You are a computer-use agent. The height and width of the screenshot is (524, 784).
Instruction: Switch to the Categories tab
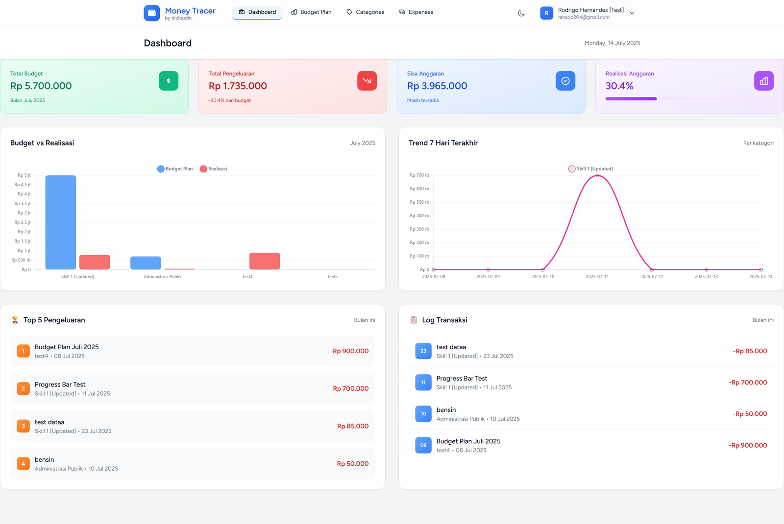click(x=365, y=12)
